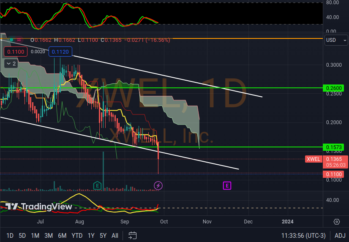Select the 5Y time range

point(103,236)
